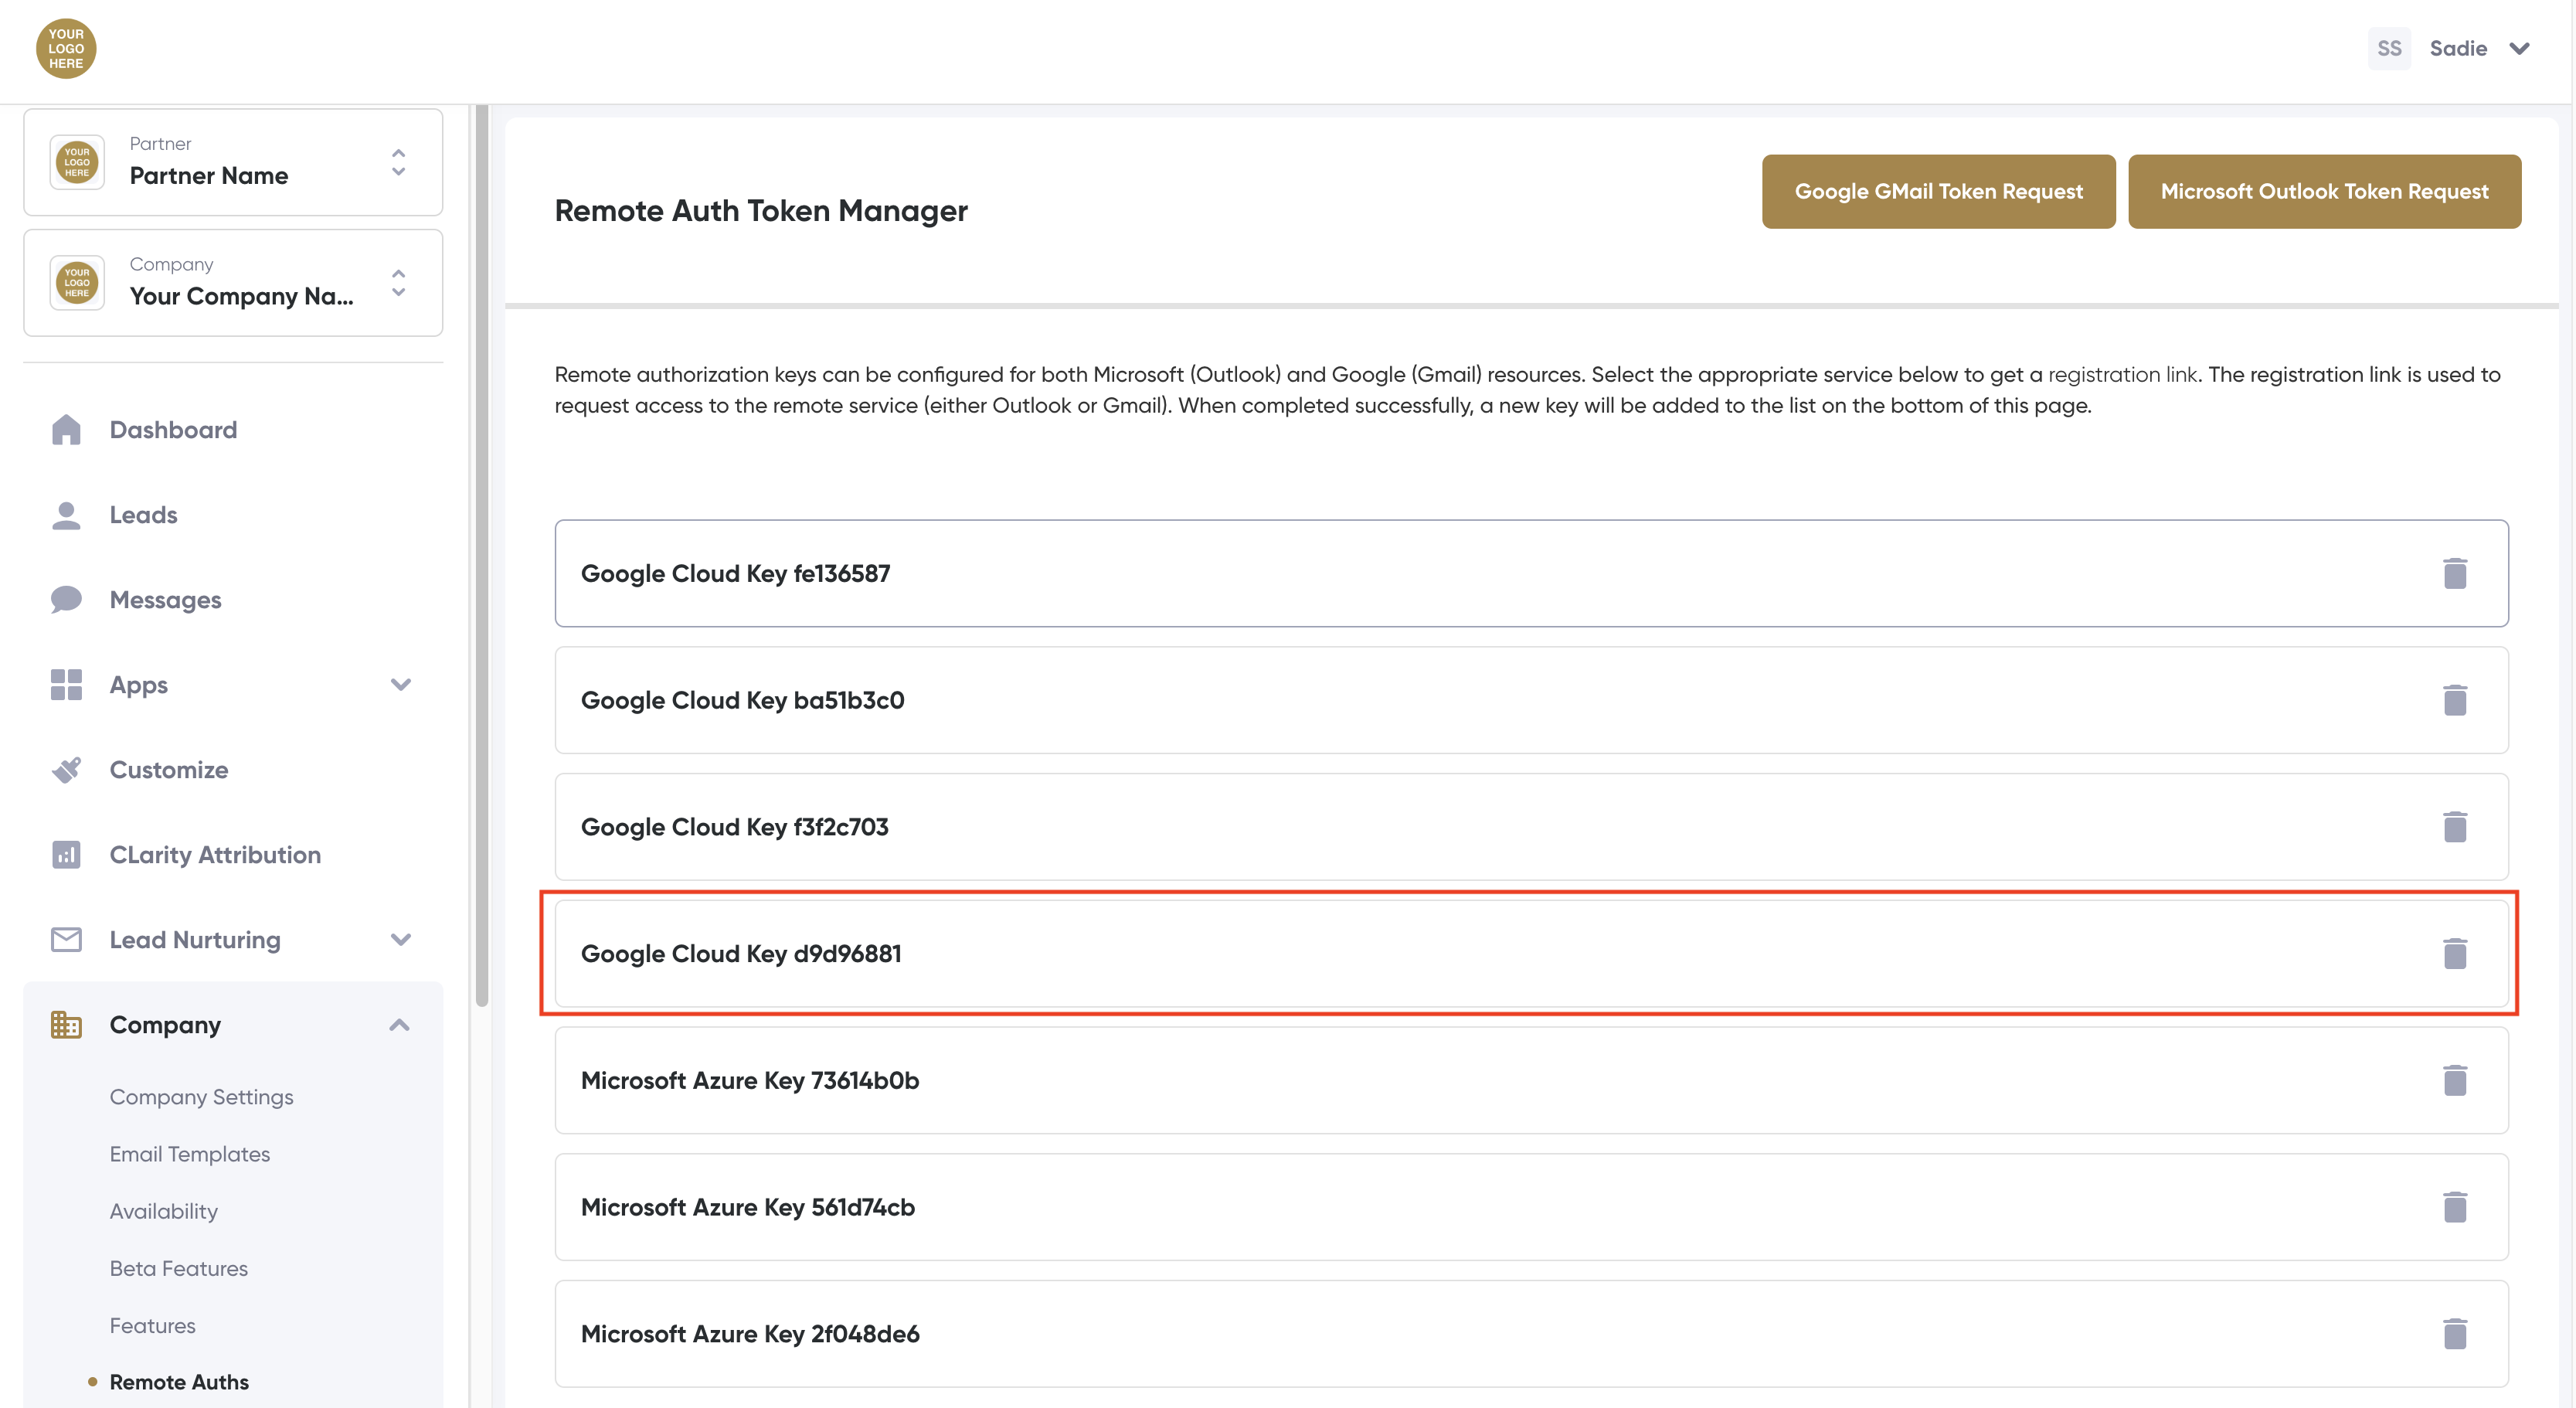Open Dashboard from the sidebar home icon
This screenshot has height=1408, width=2576.
(66, 429)
